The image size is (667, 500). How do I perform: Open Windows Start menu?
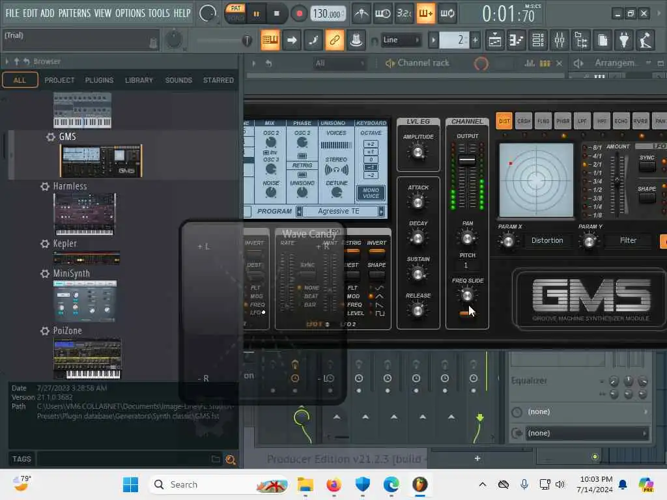pos(130,484)
